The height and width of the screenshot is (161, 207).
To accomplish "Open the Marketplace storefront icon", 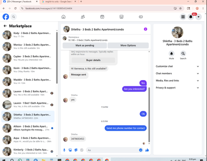I will [121, 17].
